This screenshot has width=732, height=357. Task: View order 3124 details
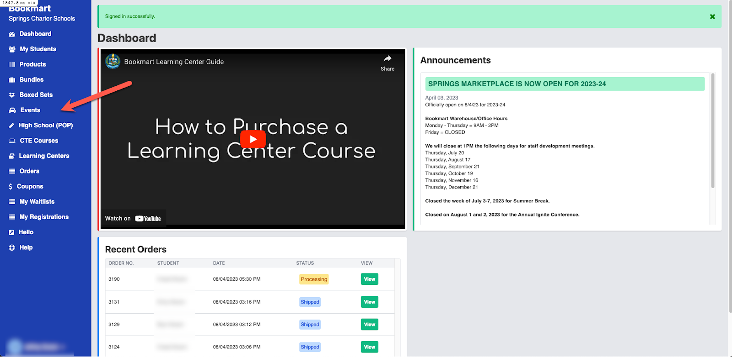[370, 347]
